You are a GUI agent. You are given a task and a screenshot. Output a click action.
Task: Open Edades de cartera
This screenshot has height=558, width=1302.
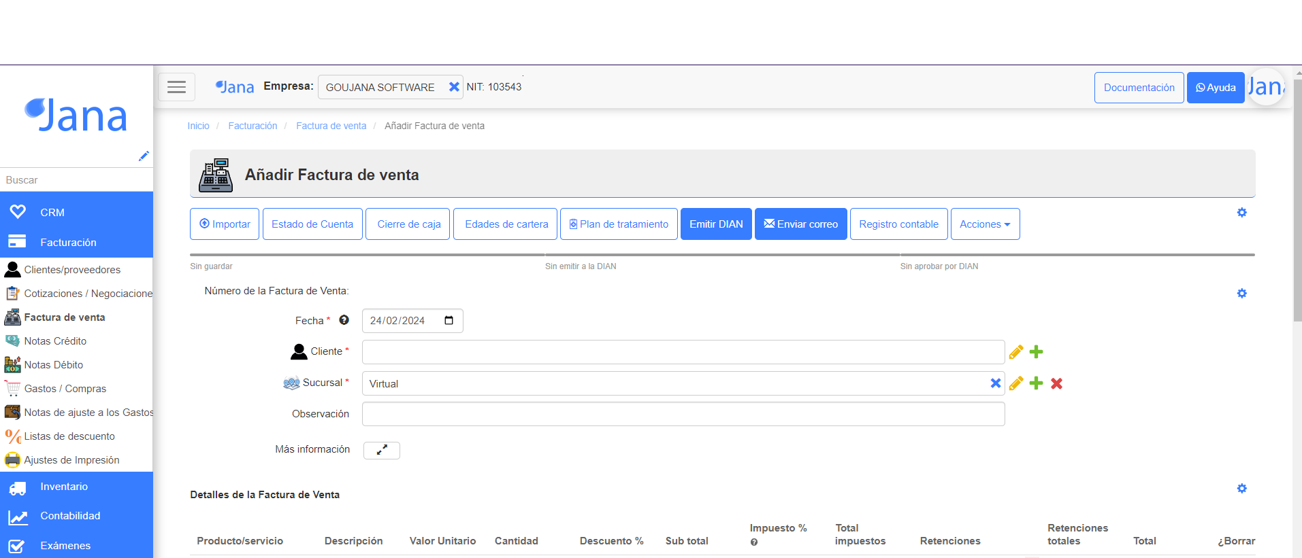tap(506, 224)
